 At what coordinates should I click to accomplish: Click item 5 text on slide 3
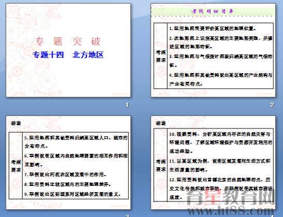76,142
